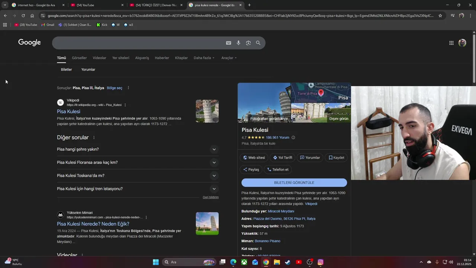Expand 'Pisa hangi şehre yakın?' question
The image size is (476, 268).
138,149
